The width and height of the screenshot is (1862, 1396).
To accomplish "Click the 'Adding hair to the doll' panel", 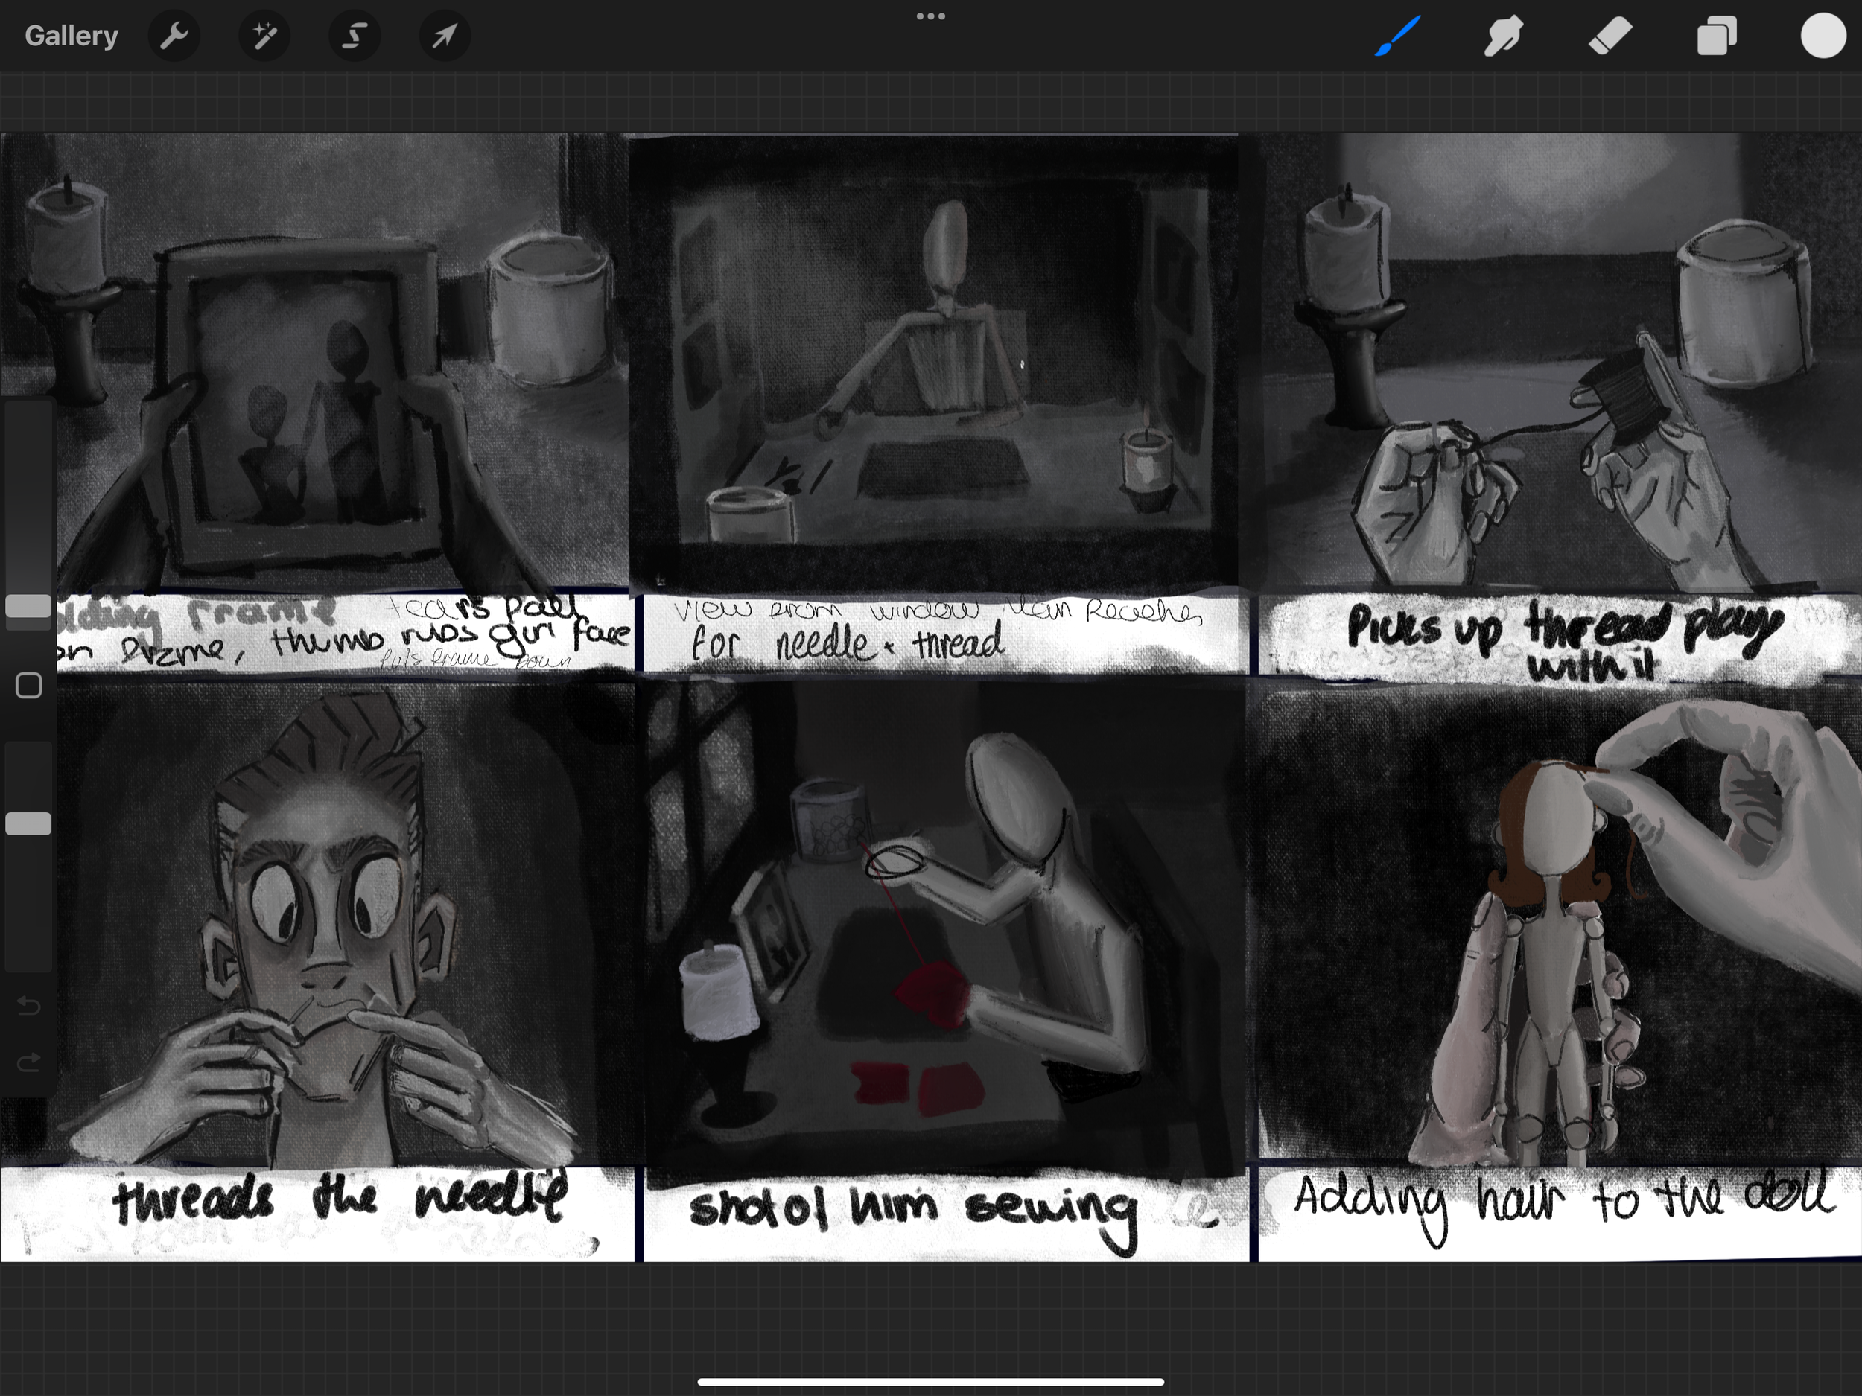I will 1557,925.
